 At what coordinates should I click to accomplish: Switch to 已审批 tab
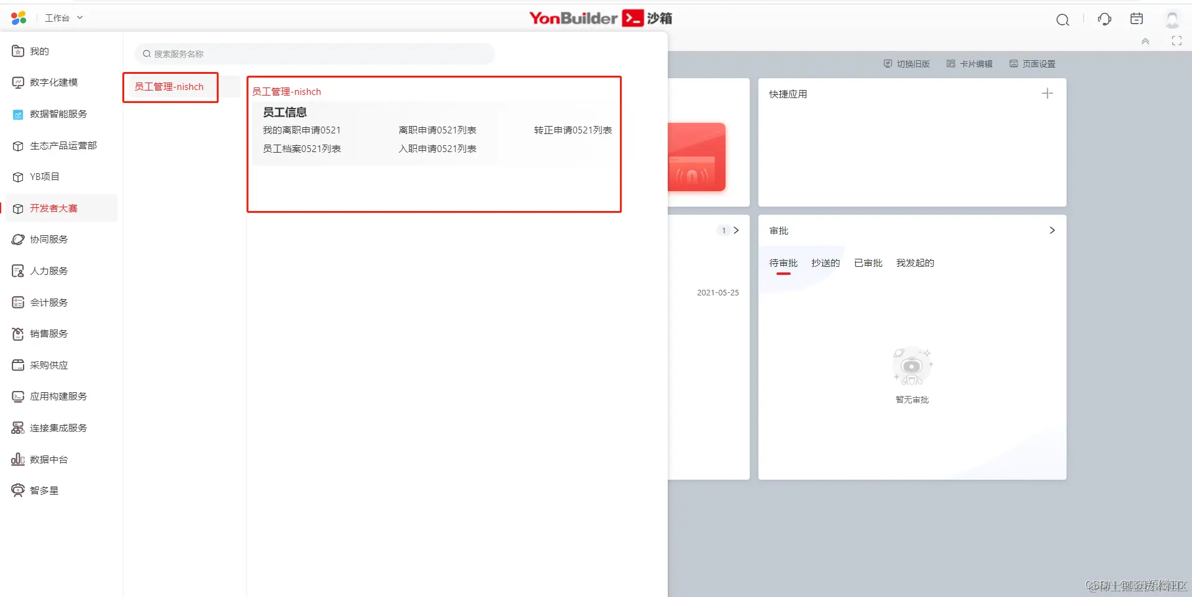tap(868, 263)
